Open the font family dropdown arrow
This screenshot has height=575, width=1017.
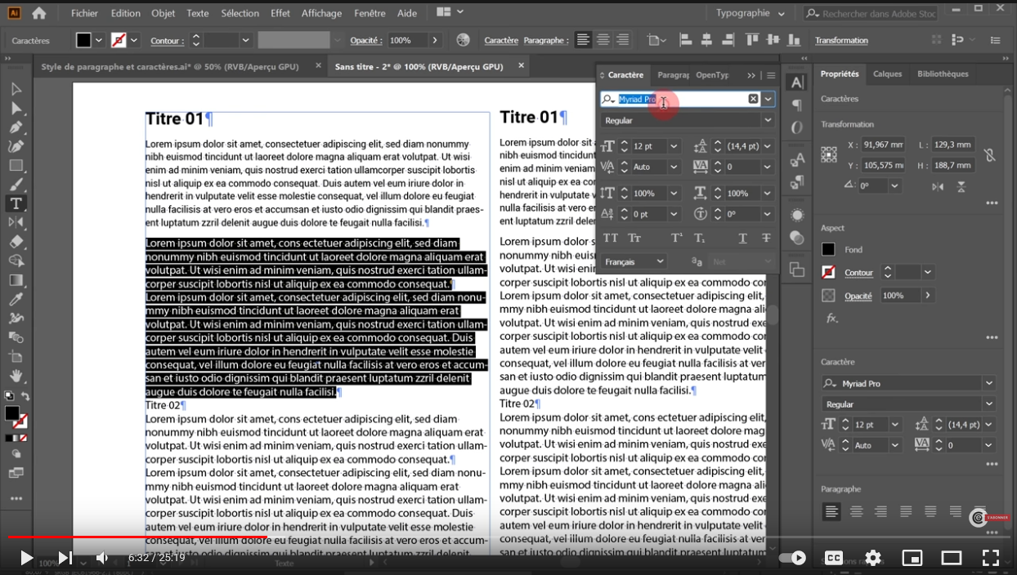coord(768,99)
